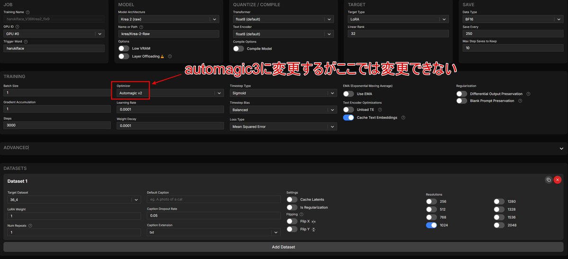
Task: Click the LoRA Weight field
Action: (74, 216)
